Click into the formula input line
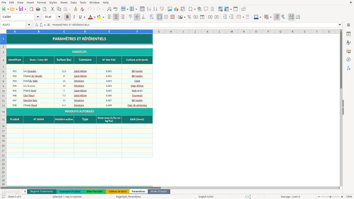This screenshot has width=354, height=199. point(194,25)
